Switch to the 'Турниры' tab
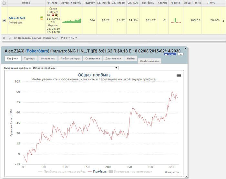226x179 pixels. [30, 58]
